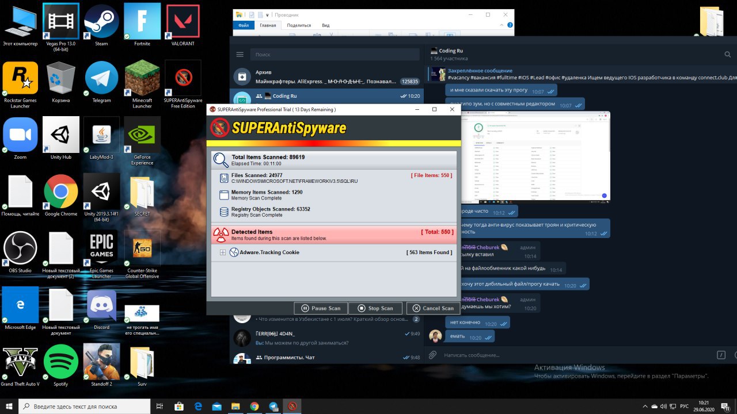Click the Cancel Scan button
Viewport: 737px width, 414px height.
433,308
